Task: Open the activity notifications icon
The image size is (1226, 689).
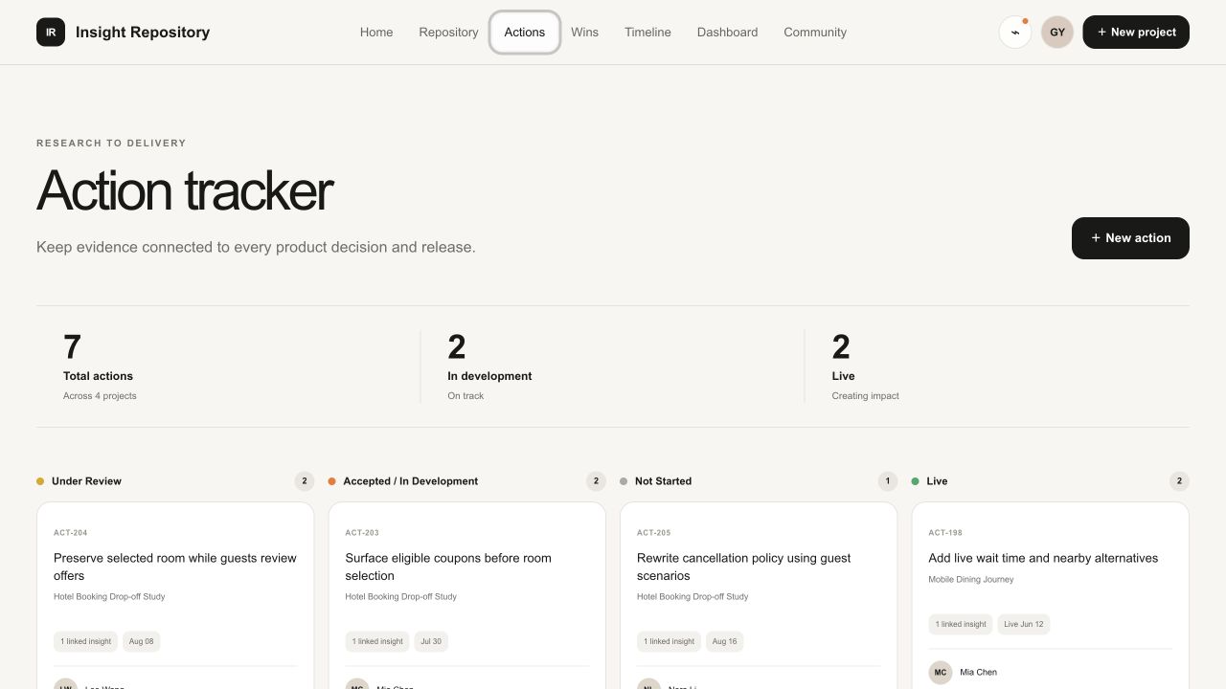Action: point(1015,32)
